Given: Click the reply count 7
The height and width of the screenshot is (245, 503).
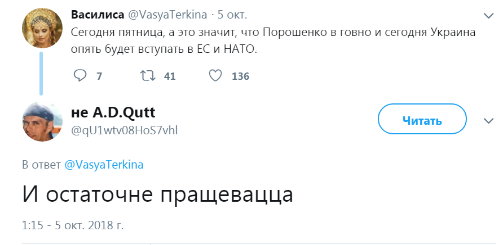Looking at the screenshot, I should 99,76.
